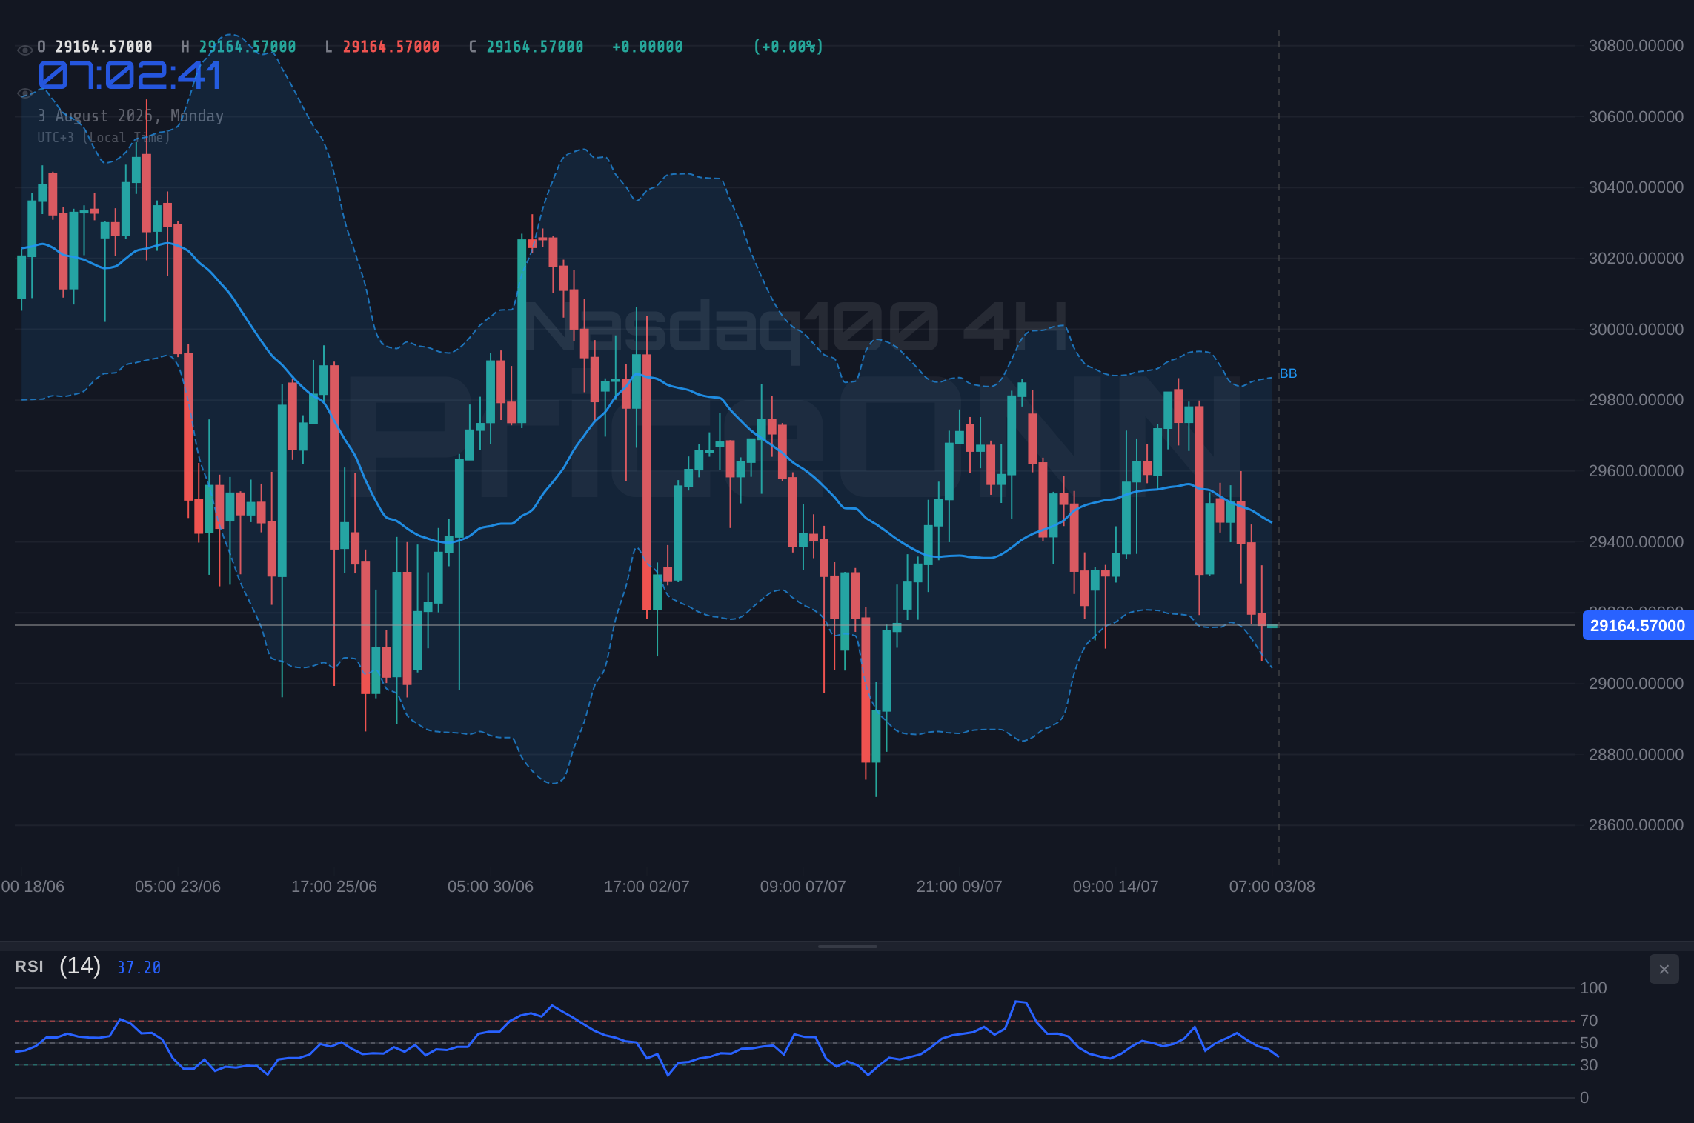The width and height of the screenshot is (1694, 1123).
Task: Click the clock display 07:02:41
Action: click(x=130, y=76)
